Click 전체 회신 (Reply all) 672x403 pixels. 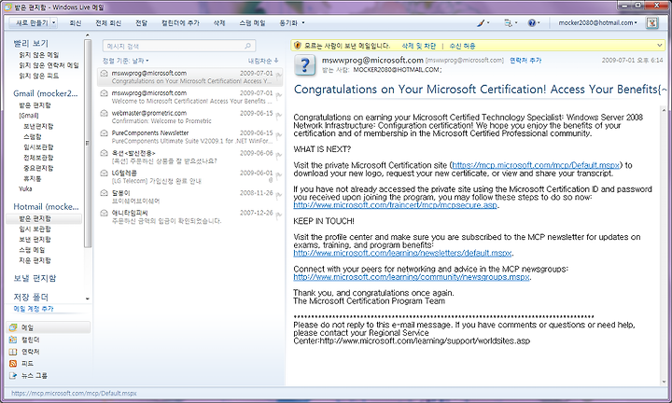[x=108, y=22]
